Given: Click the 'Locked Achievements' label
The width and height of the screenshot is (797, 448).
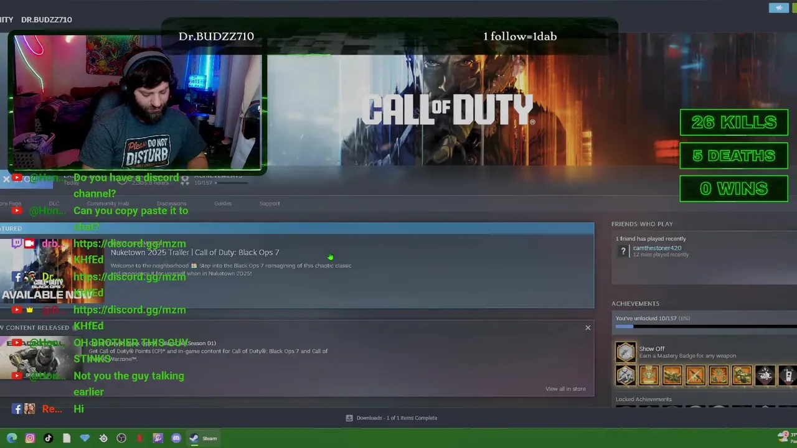Looking at the screenshot, I should pyautogui.click(x=643, y=399).
